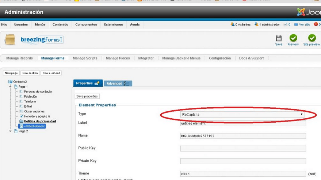Click text field icon beside E-Mail
The image size is (321, 180).
click(21, 106)
